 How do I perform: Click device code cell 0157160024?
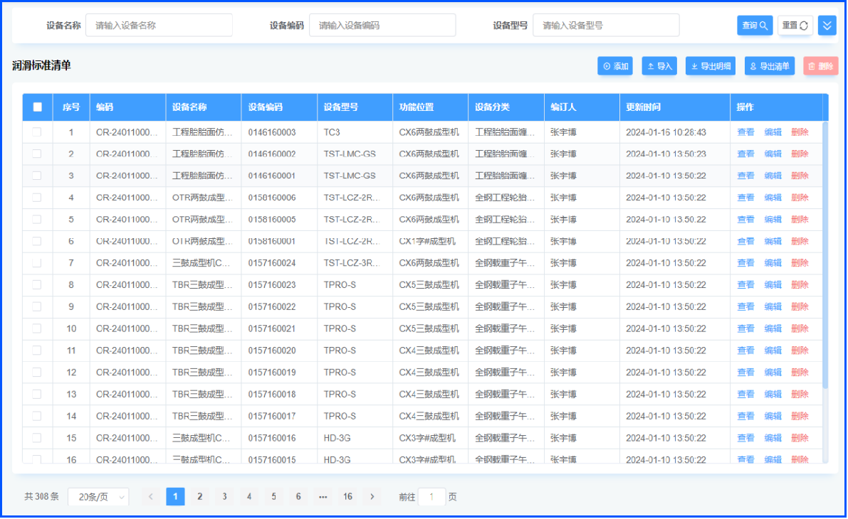pos(272,263)
